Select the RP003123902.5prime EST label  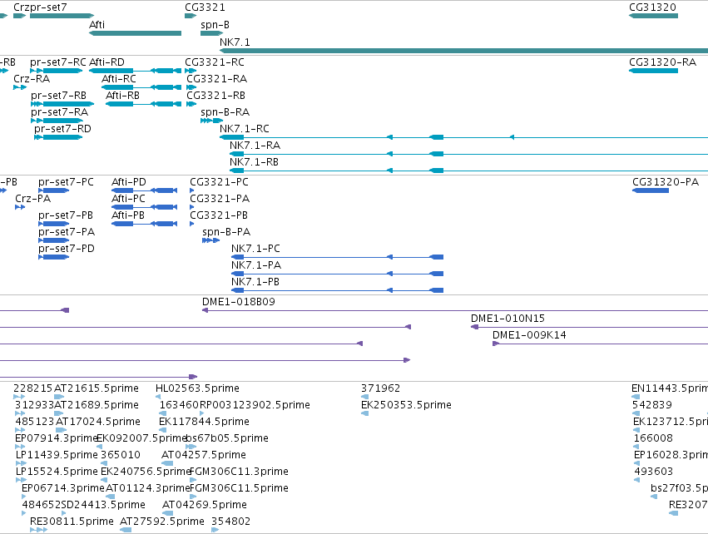(255, 405)
